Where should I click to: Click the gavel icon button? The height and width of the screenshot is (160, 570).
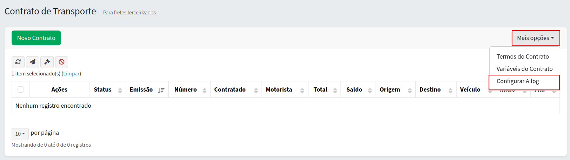[47, 62]
